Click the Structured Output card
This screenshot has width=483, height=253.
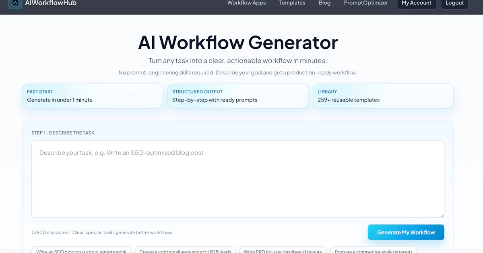coord(238,96)
